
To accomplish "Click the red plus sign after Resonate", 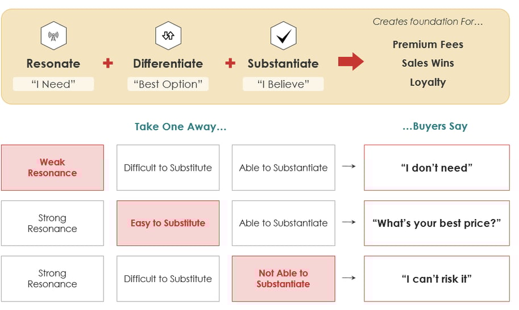I will [x=108, y=63].
